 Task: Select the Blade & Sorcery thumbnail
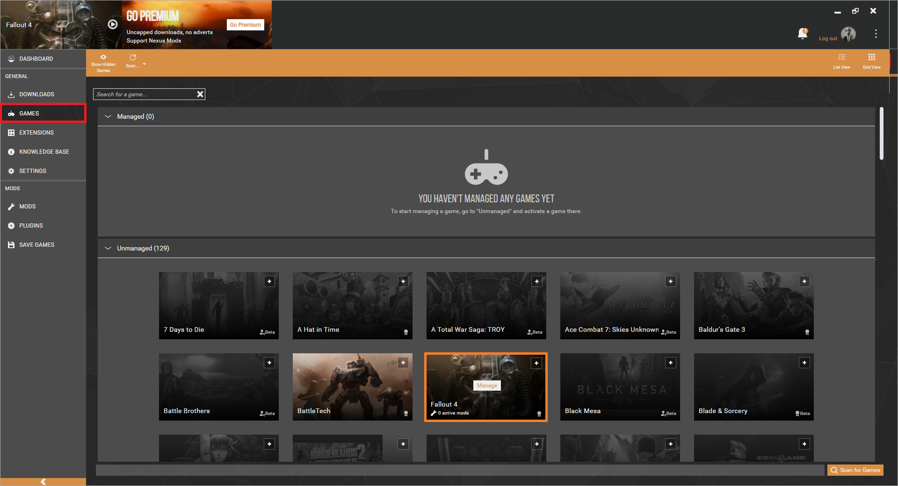click(x=754, y=387)
